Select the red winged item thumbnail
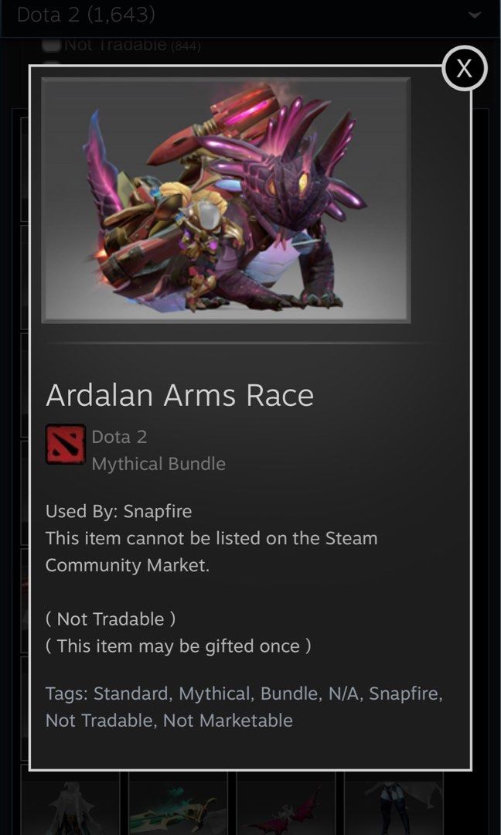 pos(286,803)
